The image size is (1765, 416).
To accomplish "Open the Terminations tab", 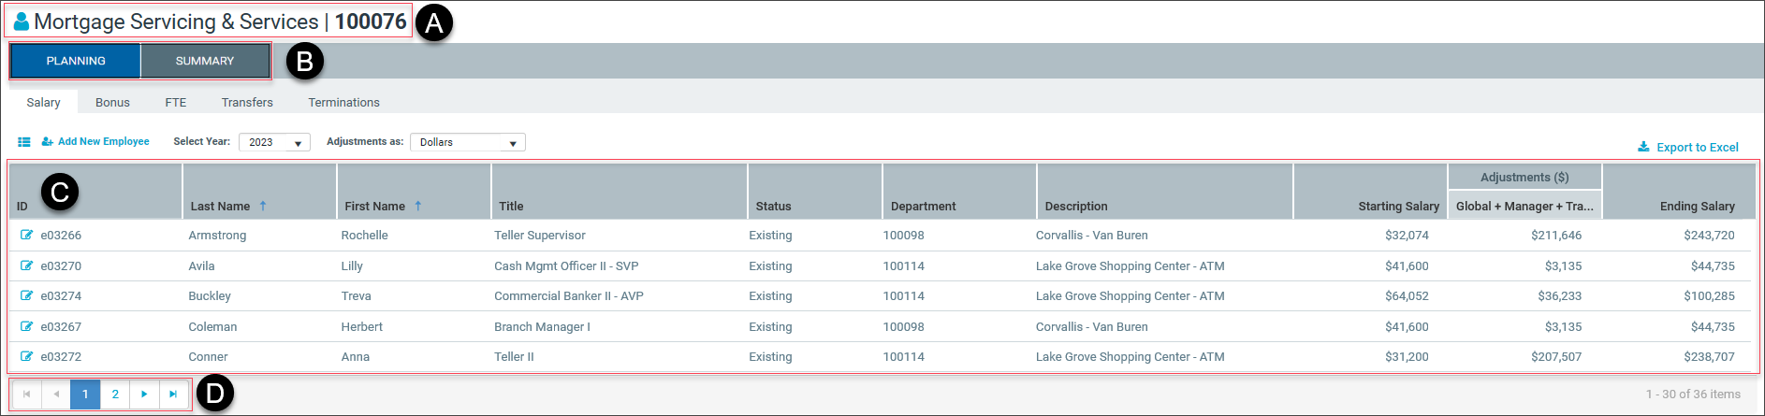I will (343, 102).
